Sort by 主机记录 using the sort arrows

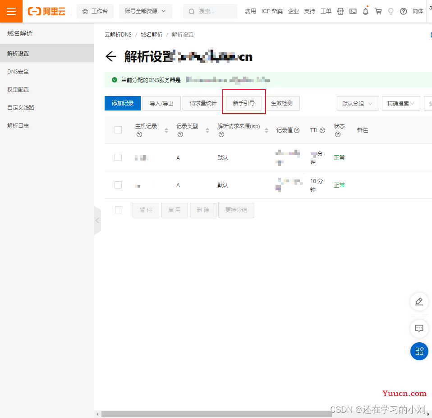pos(166,130)
